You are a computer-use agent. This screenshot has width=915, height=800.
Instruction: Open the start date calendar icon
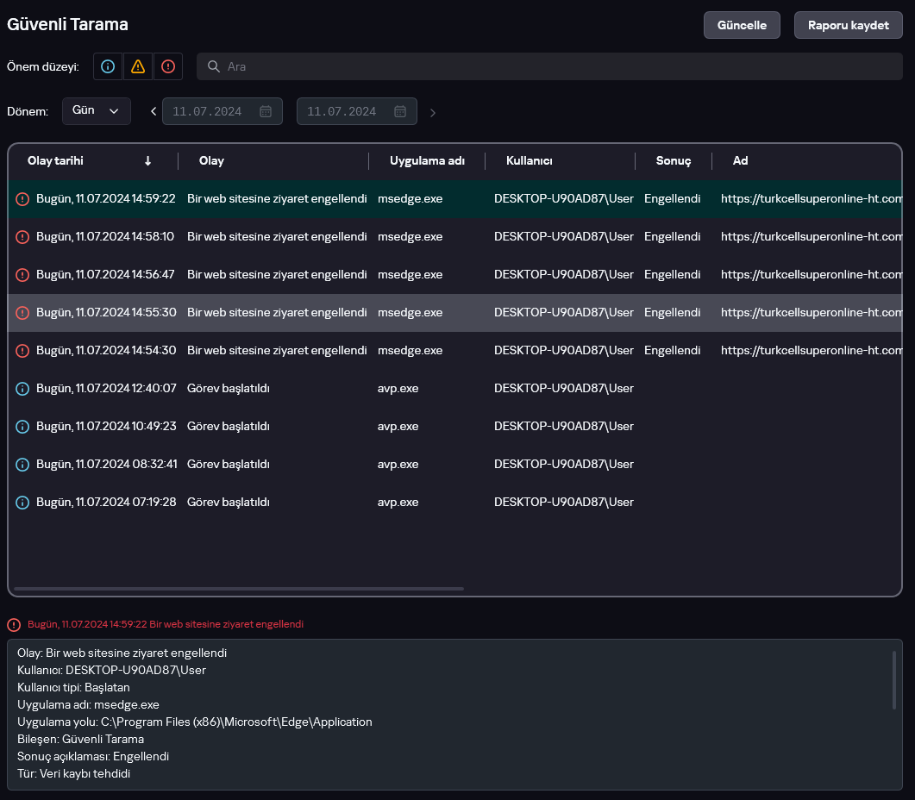pyautogui.click(x=266, y=111)
